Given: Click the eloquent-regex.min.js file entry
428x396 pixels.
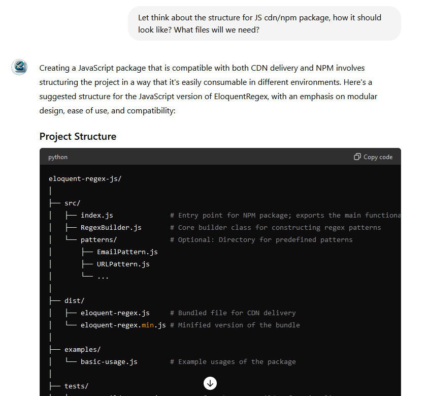Looking at the screenshot, I should (123, 325).
